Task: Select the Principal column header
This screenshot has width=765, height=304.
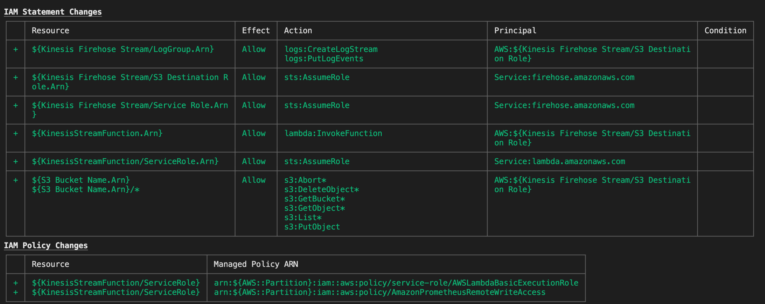Action: tap(515, 30)
